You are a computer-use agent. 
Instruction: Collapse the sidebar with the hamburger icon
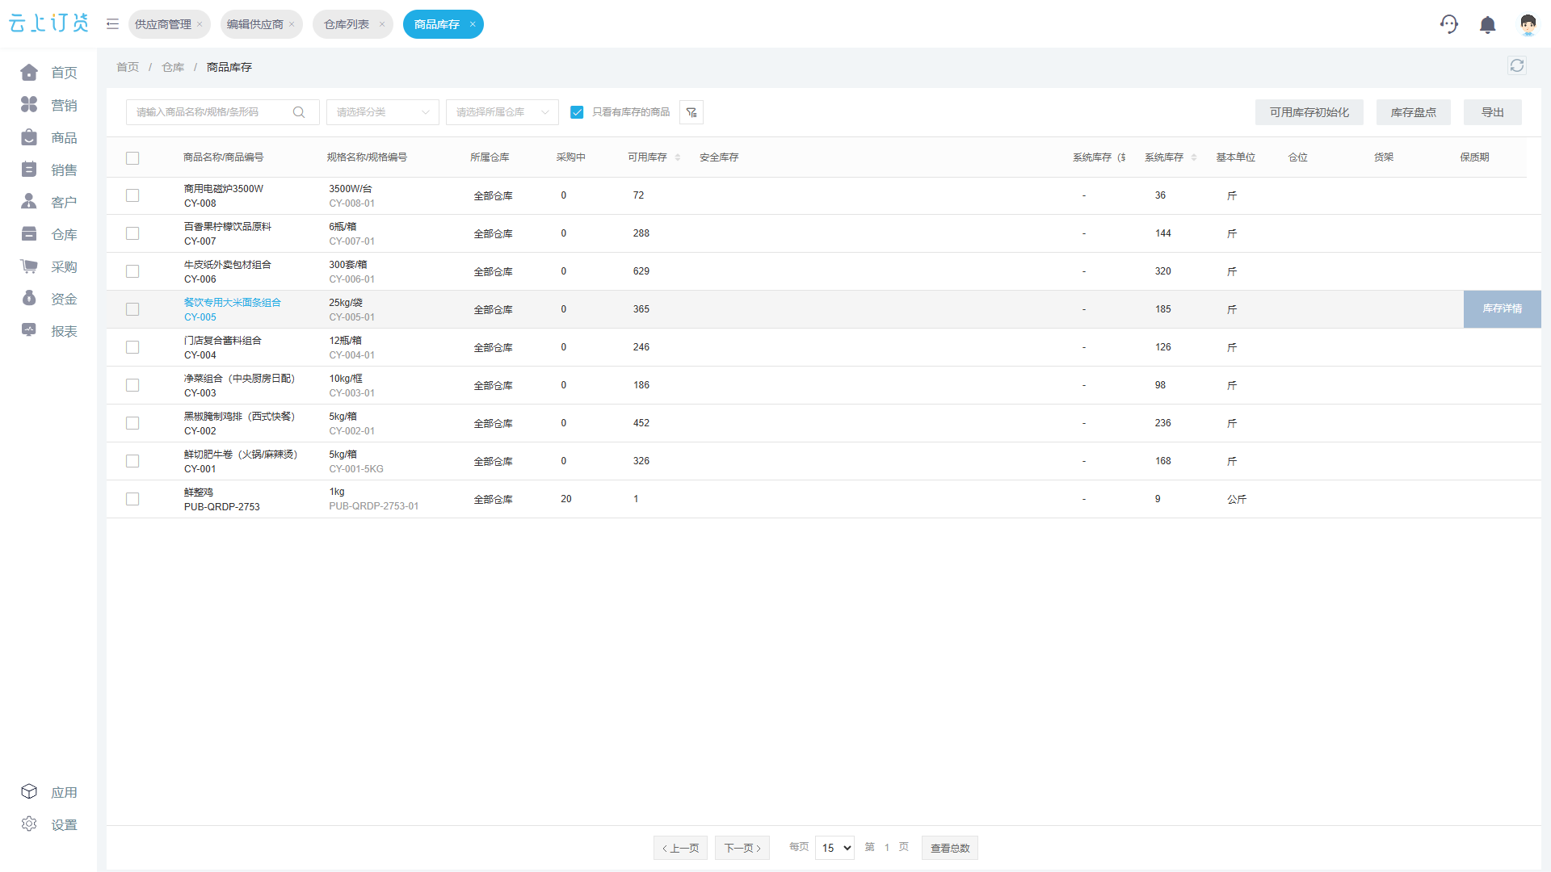[x=112, y=24]
